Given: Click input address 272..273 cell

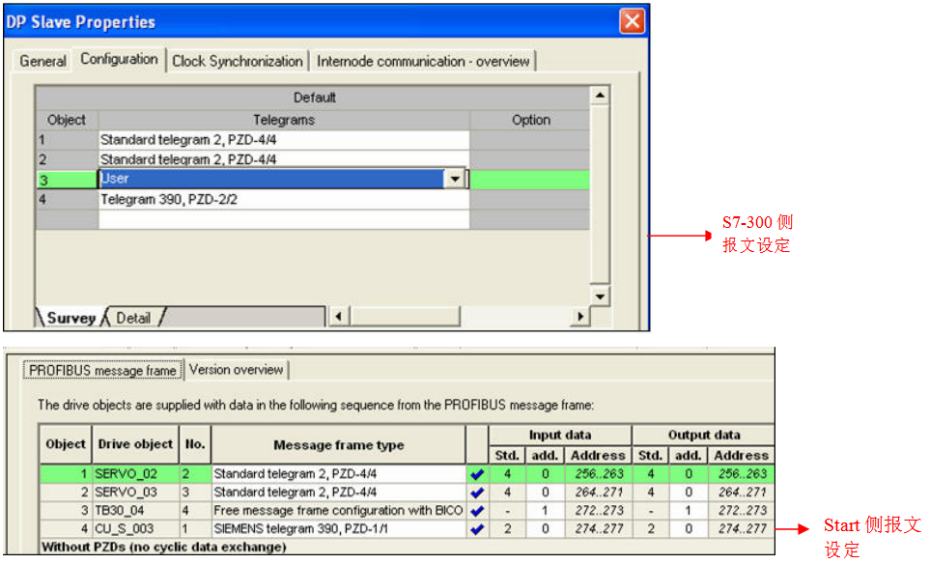Looking at the screenshot, I should tap(599, 511).
